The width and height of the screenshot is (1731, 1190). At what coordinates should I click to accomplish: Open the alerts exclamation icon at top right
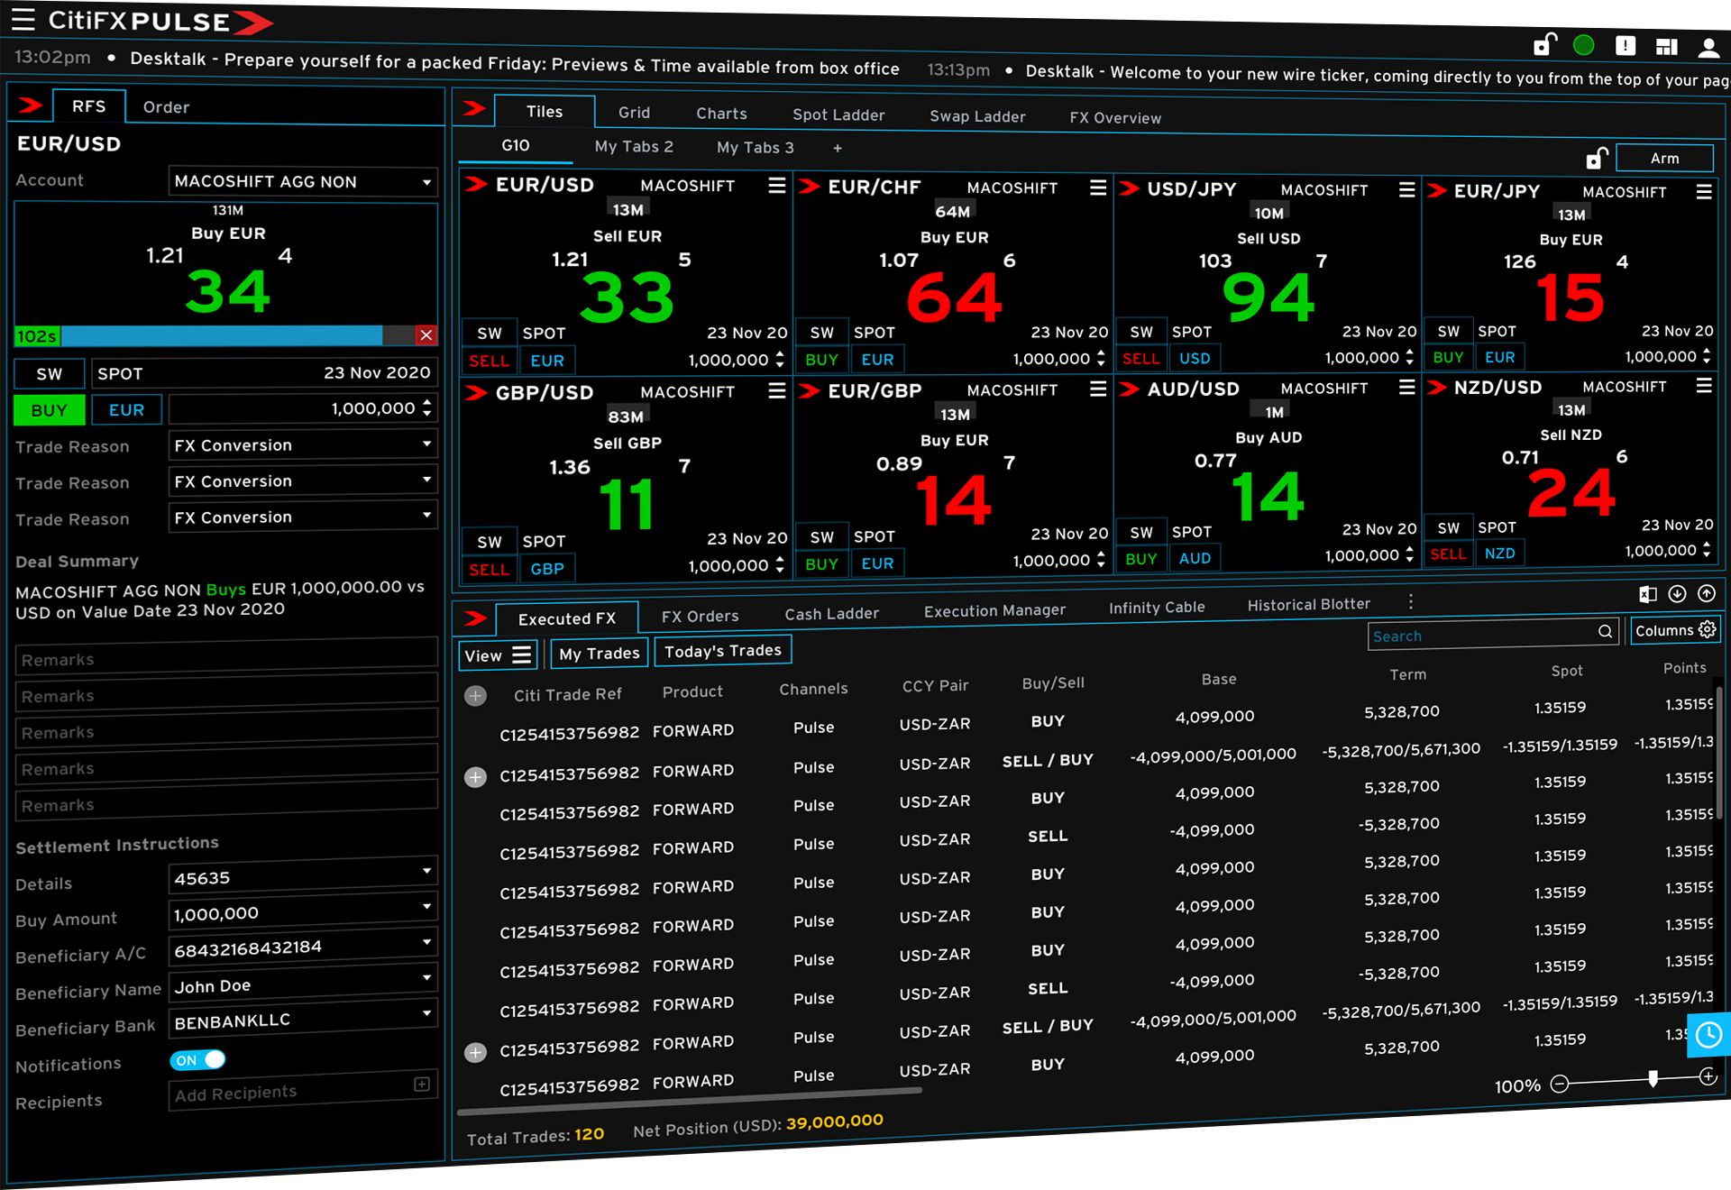click(x=1626, y=44)
